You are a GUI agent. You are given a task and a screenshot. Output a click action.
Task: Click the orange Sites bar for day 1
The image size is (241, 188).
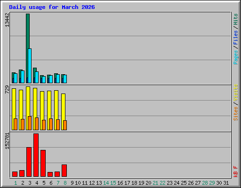click(x=16, y=125)
